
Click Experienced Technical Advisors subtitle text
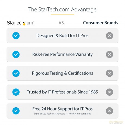[62, 114]
